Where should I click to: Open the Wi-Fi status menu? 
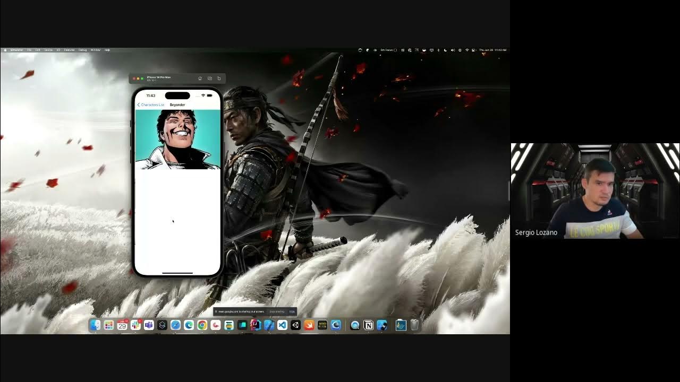(467, 50)
